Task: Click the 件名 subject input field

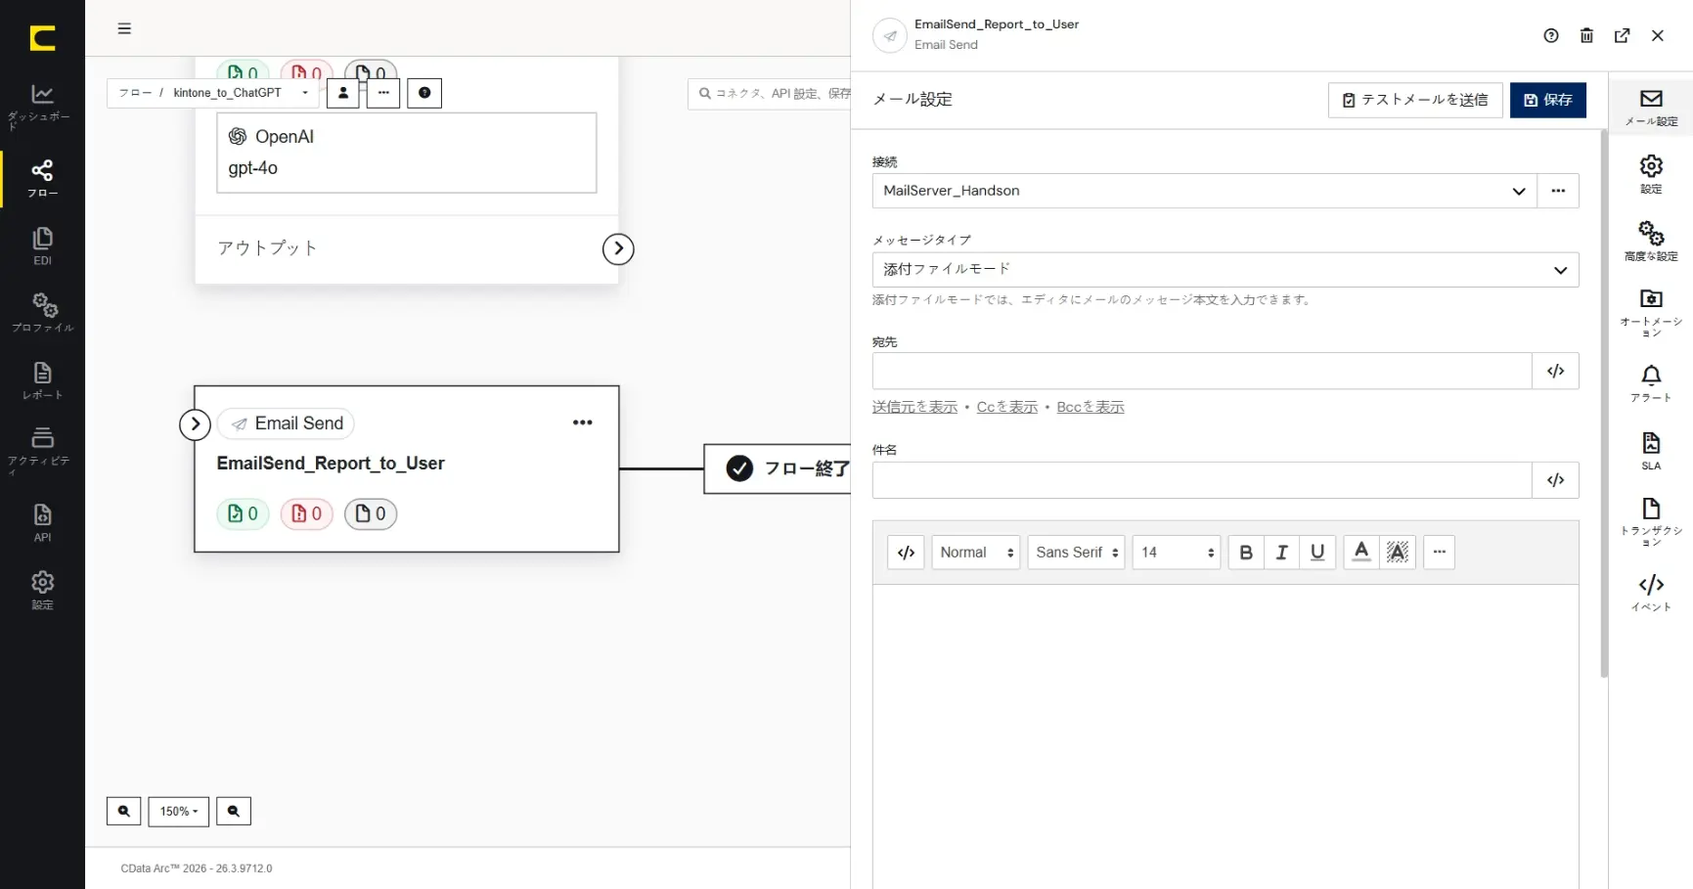Action: pyautogui.click(x=1201, y=480)
